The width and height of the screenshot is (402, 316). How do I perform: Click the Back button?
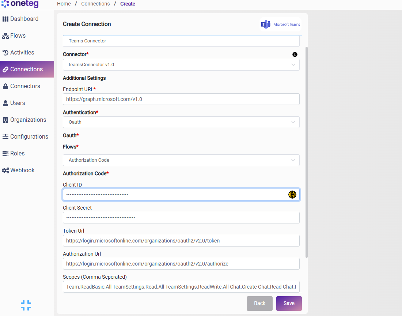(x=259, y=304)
